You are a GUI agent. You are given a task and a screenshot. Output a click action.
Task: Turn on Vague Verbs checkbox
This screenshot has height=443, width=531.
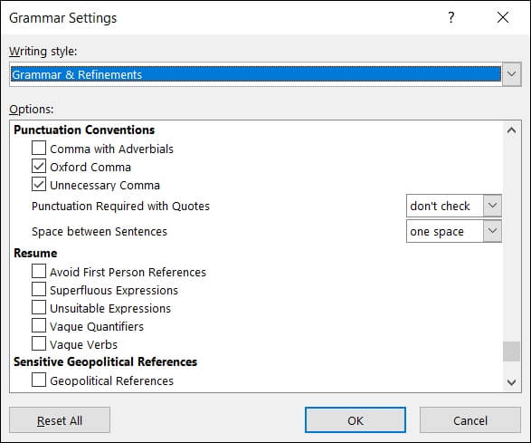[39, 343]
